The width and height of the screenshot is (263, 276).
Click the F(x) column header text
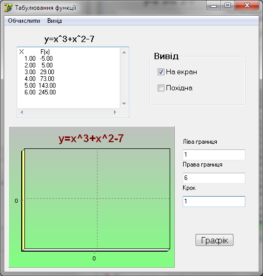coord(45,52)
